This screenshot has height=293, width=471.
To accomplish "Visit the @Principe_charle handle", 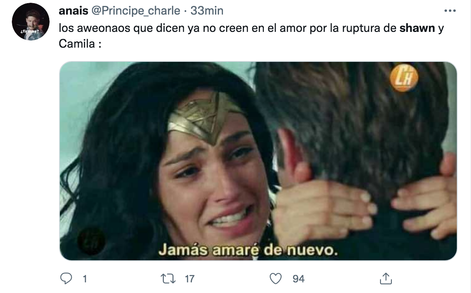I will tap(135, 11).
